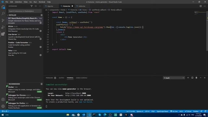The height and width of the screenshot is (117, 208).
Task: Click Prettier status bar item
Action: 196,111
